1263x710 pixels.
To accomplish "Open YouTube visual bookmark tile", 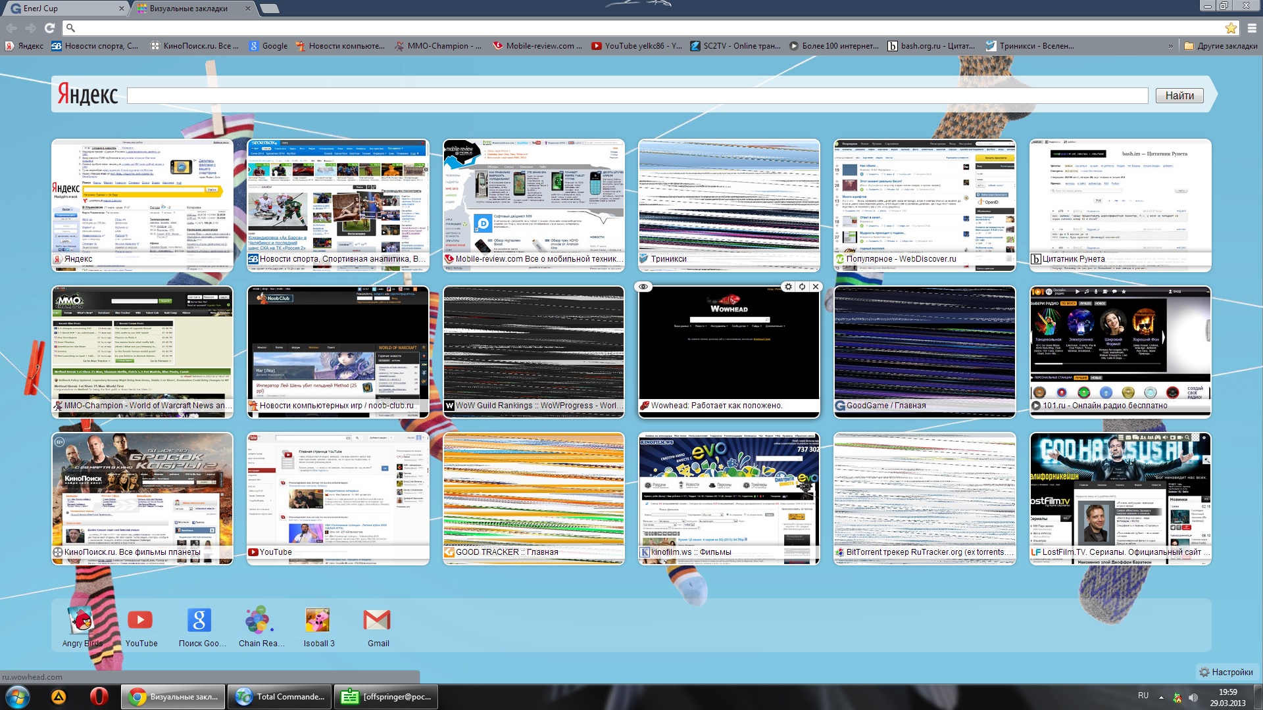I will coord(338,498).
